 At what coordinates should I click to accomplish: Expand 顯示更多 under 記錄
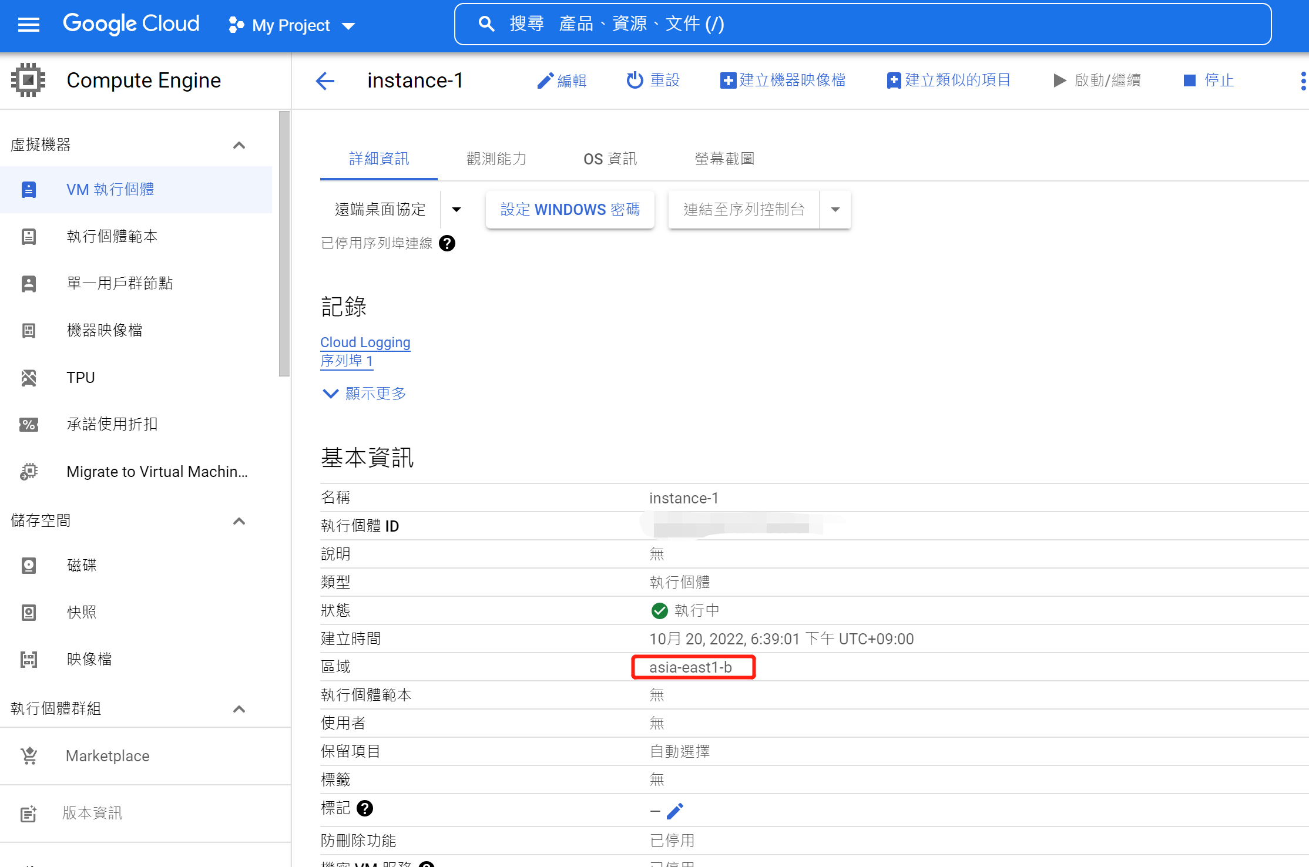pyautogui.click(x=364, y=394)
